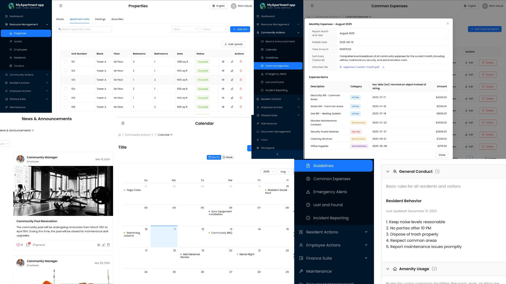The image size is (506, 284).
Task: Like the Community Pool Renovation post with the heart
Action: click(18, 245)
